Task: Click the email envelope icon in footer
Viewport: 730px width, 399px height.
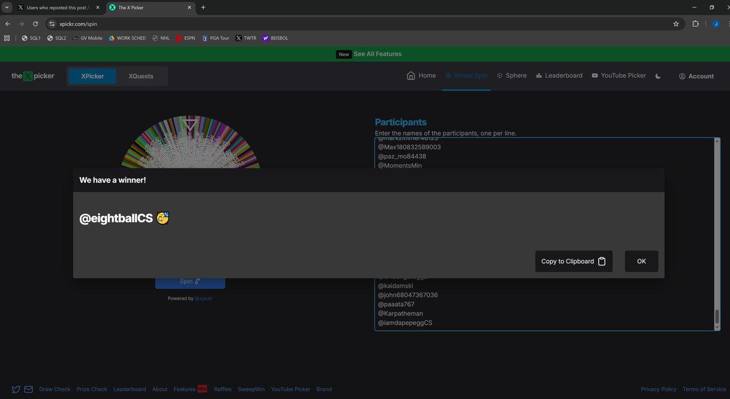Action: click(x=29, y=389)
